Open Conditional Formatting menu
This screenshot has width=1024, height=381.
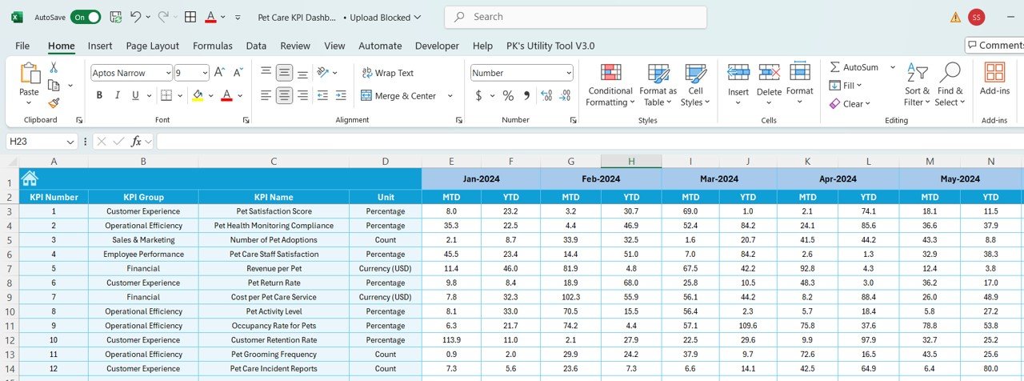click(x=610, y=85)
